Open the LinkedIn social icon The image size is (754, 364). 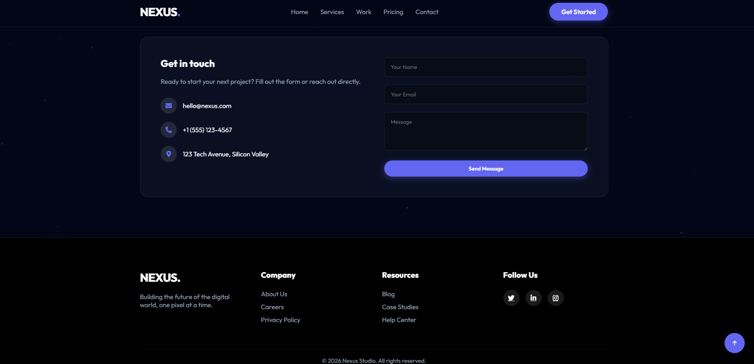point(533,298)
